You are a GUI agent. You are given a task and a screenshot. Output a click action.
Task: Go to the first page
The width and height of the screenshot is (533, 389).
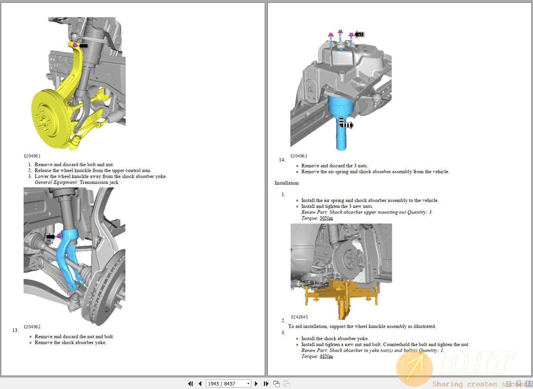(191, 383)
